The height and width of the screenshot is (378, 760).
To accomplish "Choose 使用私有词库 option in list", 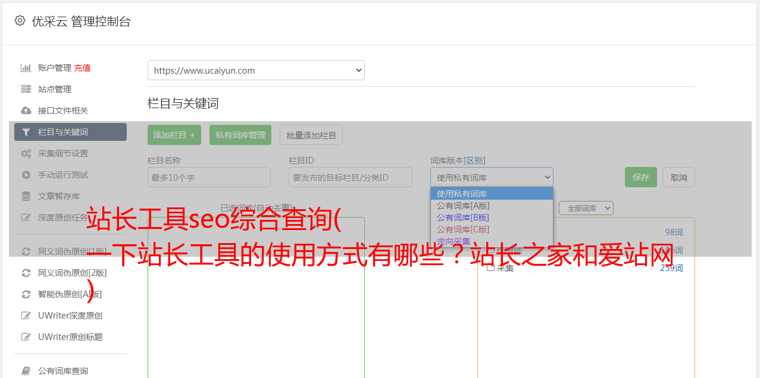I will coord(492,194).
